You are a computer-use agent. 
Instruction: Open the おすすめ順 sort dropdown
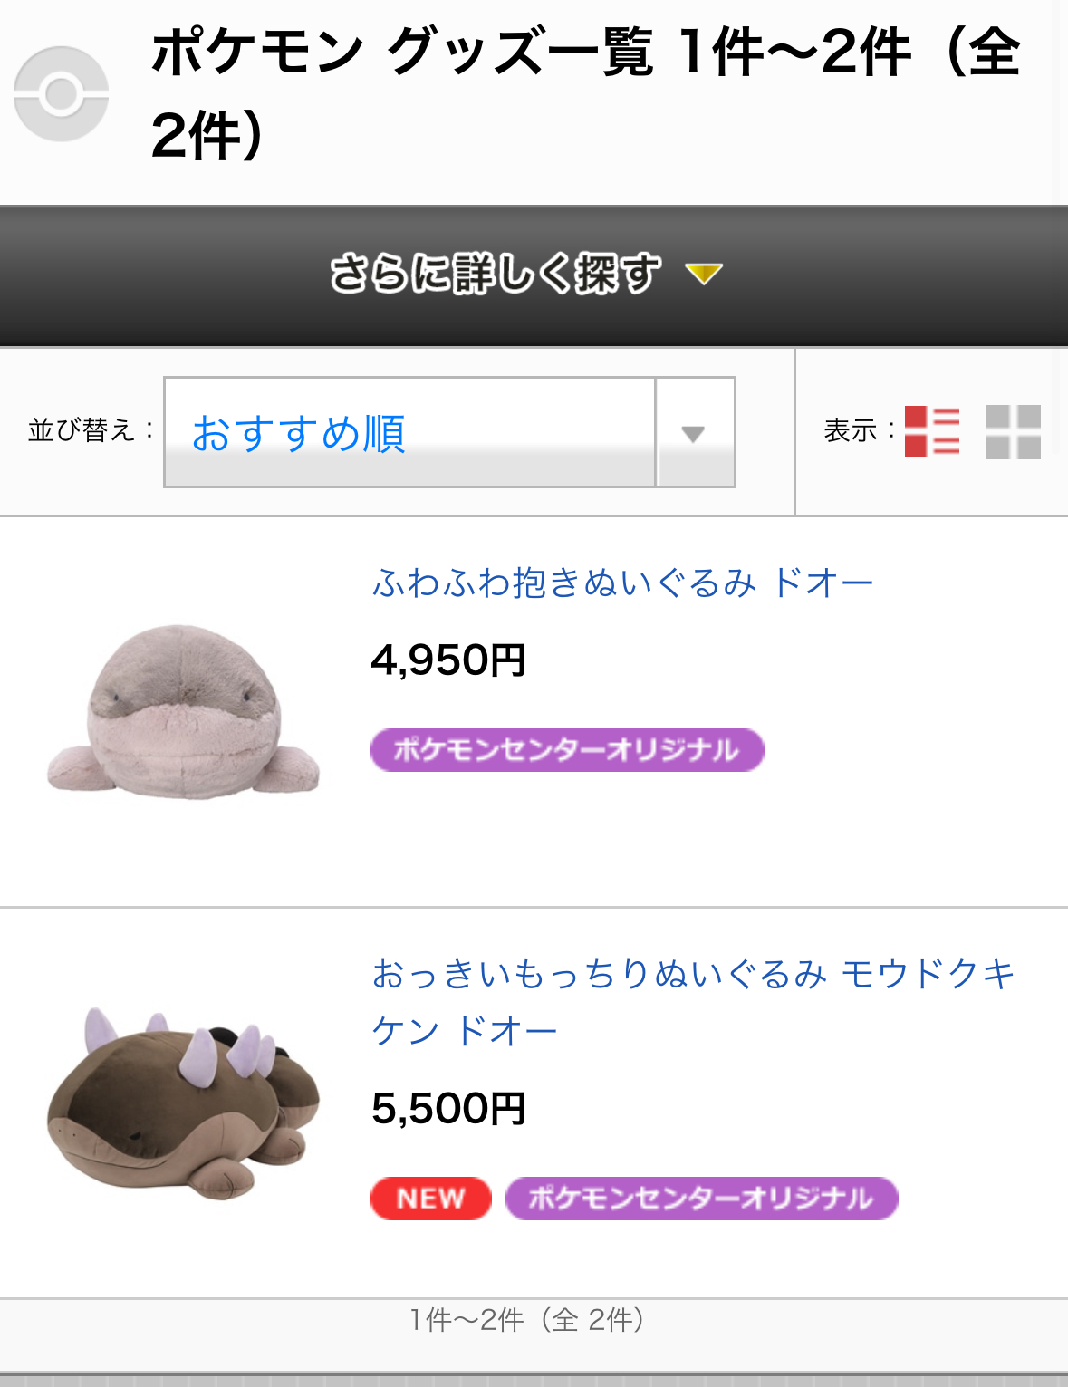tap(409, 432)
